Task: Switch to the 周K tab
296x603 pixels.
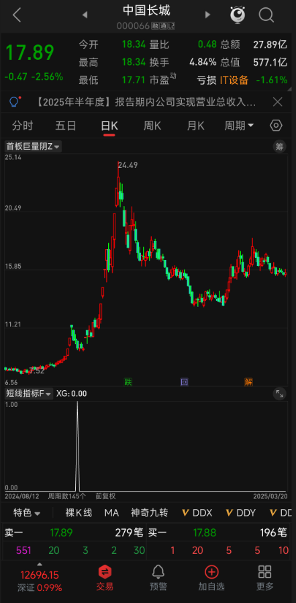Action: point(152,126)
